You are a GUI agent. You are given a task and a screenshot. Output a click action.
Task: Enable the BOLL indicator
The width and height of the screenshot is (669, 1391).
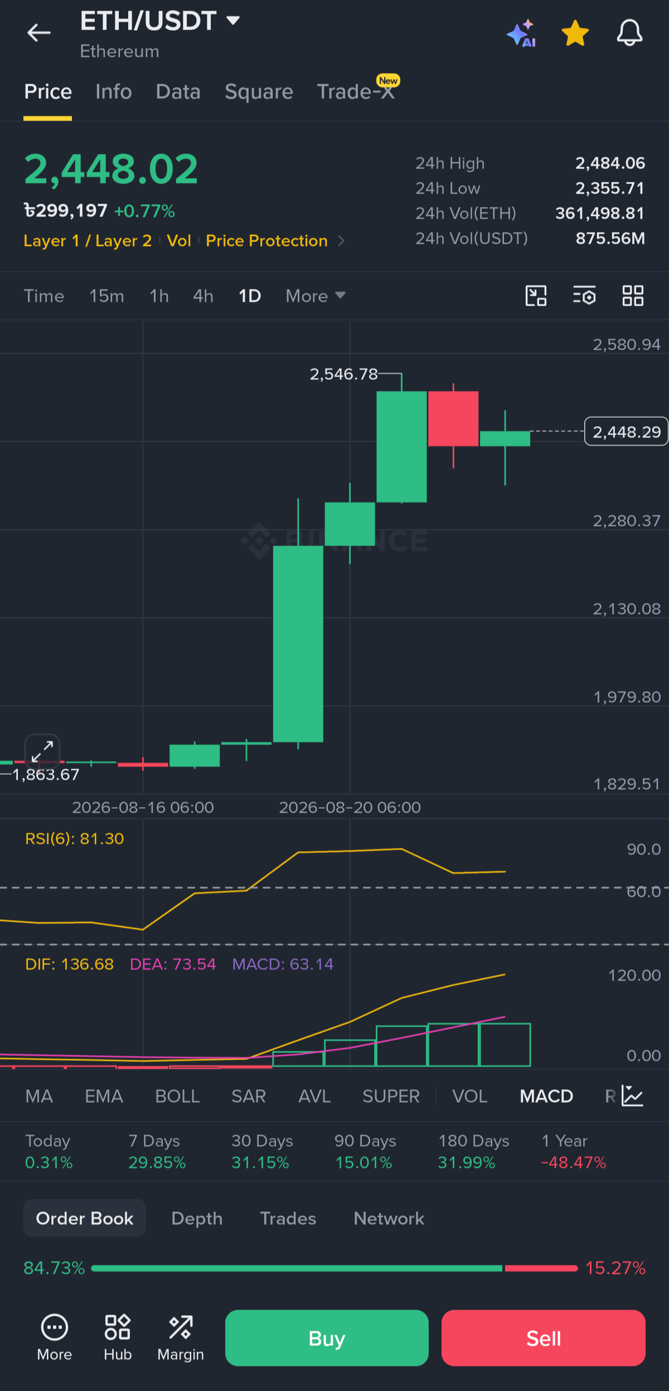[x=177, y=1097]
